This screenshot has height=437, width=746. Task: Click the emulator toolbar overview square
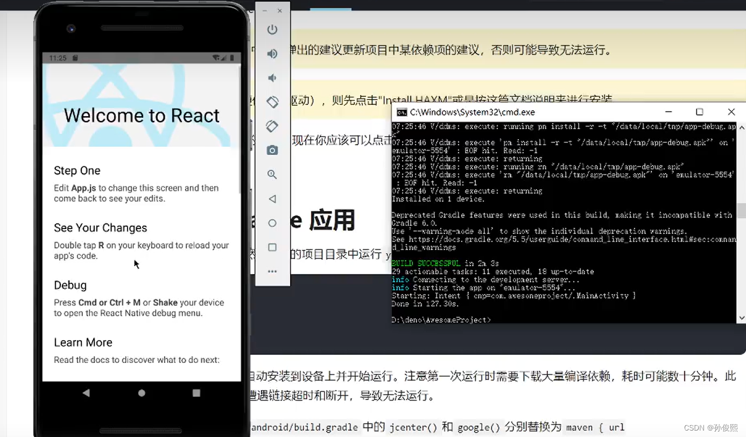coord(272,247)
